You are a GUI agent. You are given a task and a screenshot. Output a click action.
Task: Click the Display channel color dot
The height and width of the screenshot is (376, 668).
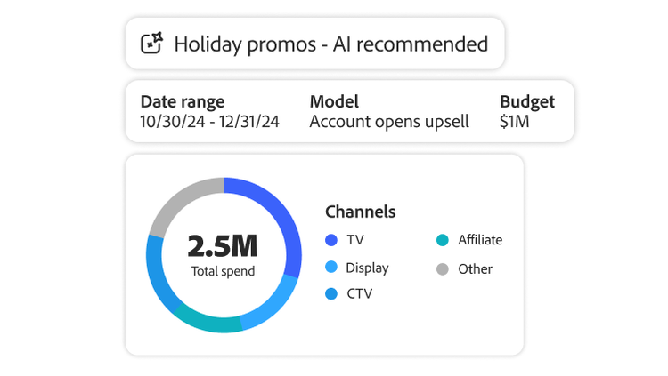click(331, 268)
